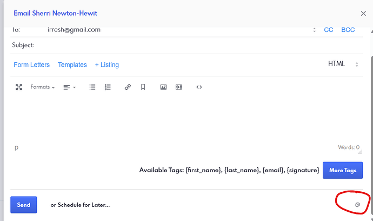This screenshot has width=373, height=221.
Task: Open the source code view
Action: pyautogui.click(x=199, y=87)
